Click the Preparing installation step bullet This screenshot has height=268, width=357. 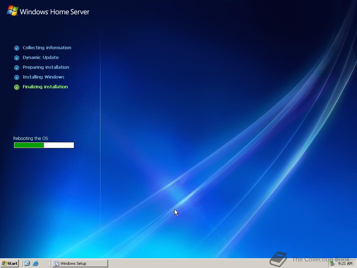tap(17, 68)
